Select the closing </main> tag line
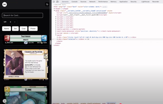This screenshot has height=104, width=163. coord(59,41)
